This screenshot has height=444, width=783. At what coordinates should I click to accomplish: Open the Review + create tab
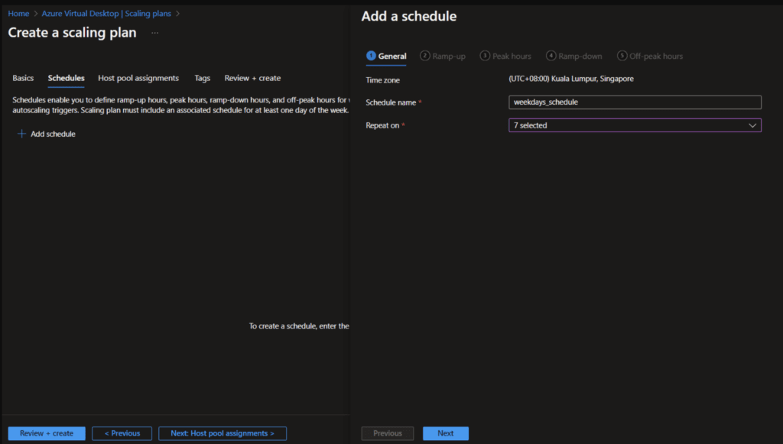[x=252, y=78]
